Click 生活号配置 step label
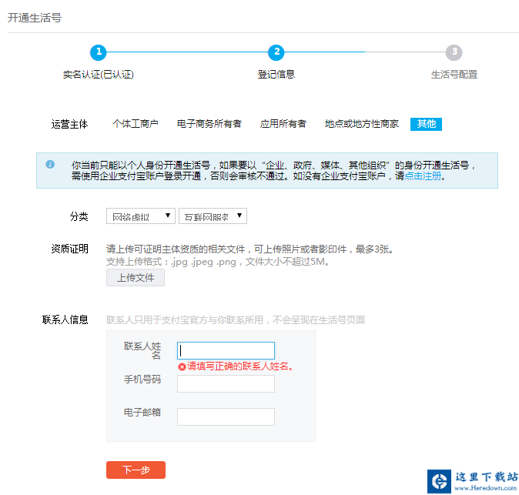Viewport: 519px width, 495px height. (x=454, y=75)
